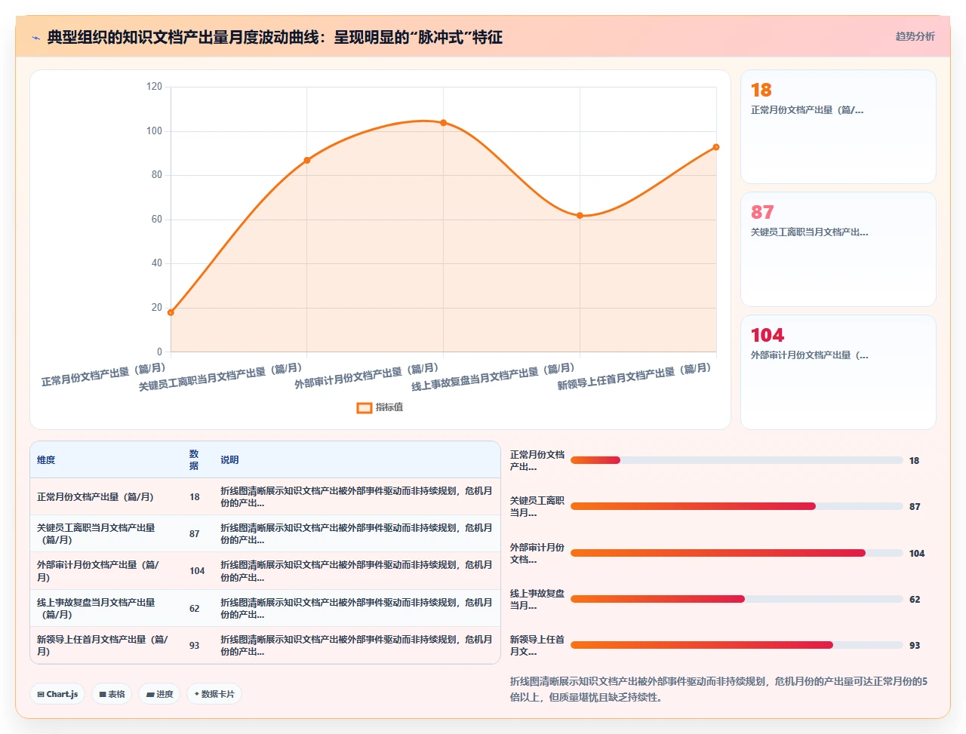Open the card showing value 87

pos(838,249)
